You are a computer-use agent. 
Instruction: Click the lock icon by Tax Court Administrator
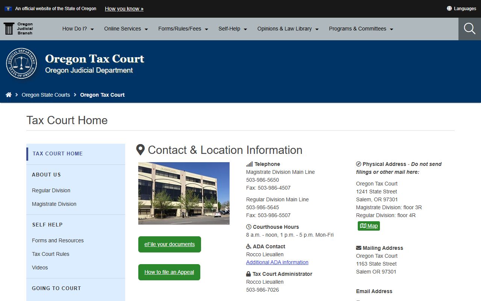tap(248, 274)
